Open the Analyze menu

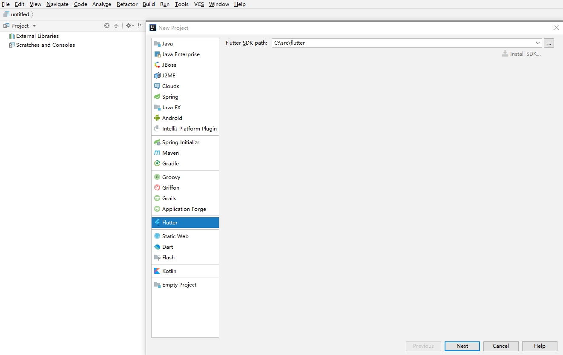click(x=102, y=4)
